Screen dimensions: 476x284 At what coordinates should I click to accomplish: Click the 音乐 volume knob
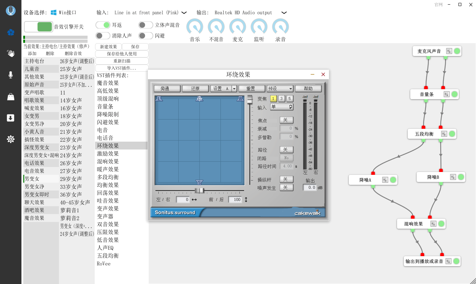(x=195, y=27)
